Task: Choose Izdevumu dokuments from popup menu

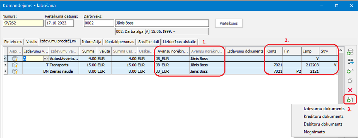Action: pos(324,109)
